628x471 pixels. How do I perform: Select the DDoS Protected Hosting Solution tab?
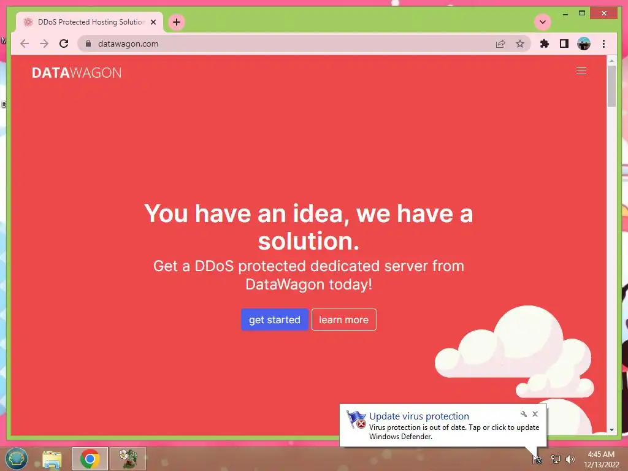point(90,22)
